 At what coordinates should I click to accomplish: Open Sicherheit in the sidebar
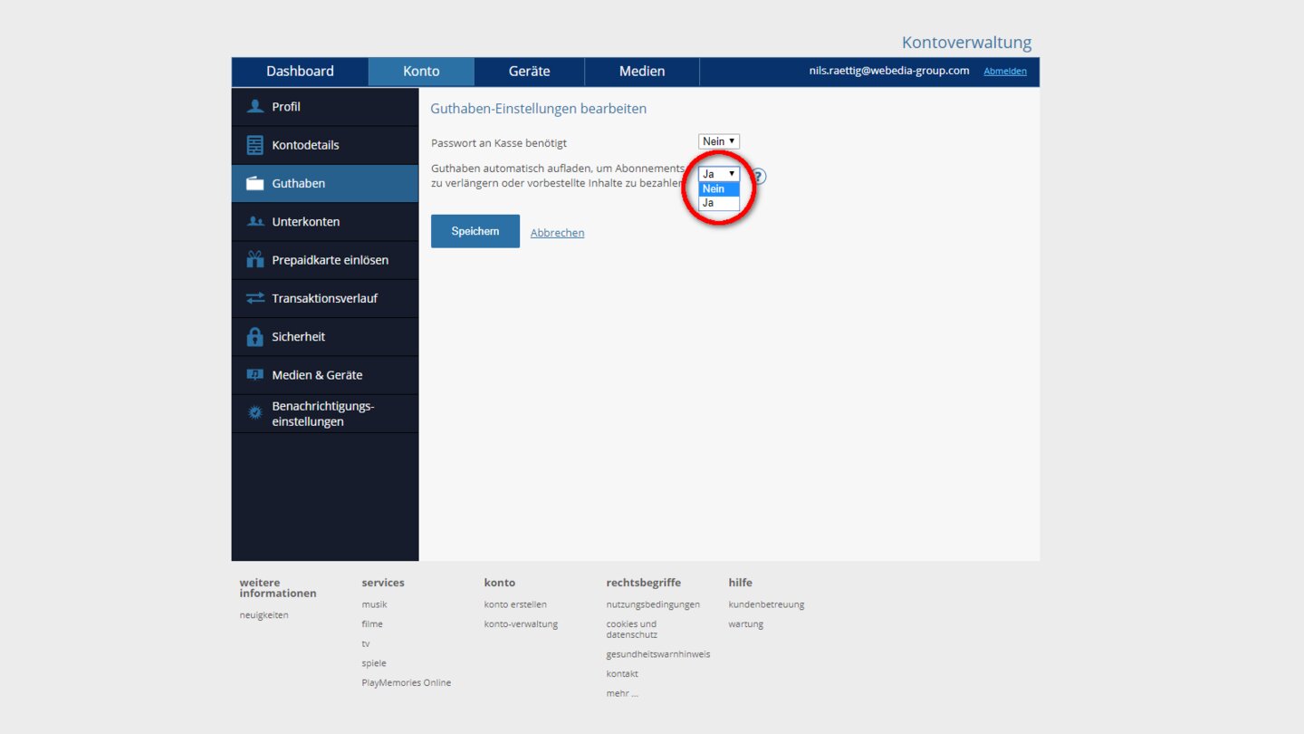[x=325, y=336]
